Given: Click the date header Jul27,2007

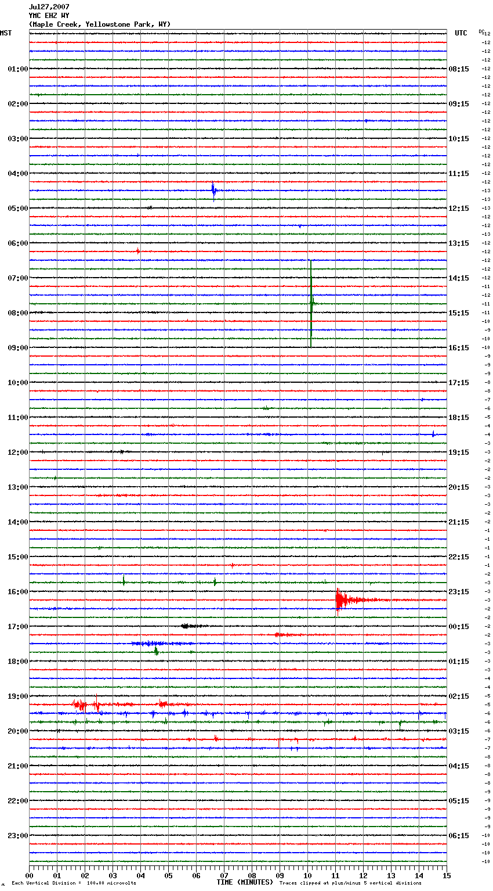Looking at the screenshot, I should click(49, 6).
